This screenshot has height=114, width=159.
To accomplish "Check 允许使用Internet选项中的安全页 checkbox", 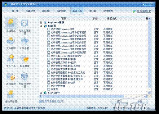I will click(x=49, y=36).
